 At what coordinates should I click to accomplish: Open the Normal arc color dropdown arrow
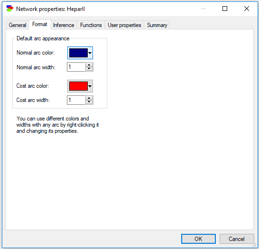coord(90,53)
